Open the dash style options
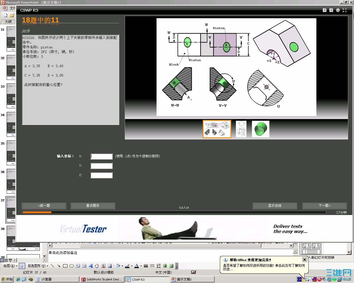Image resolution: width=354 pixels, height=283 pixels. point(152,266)
